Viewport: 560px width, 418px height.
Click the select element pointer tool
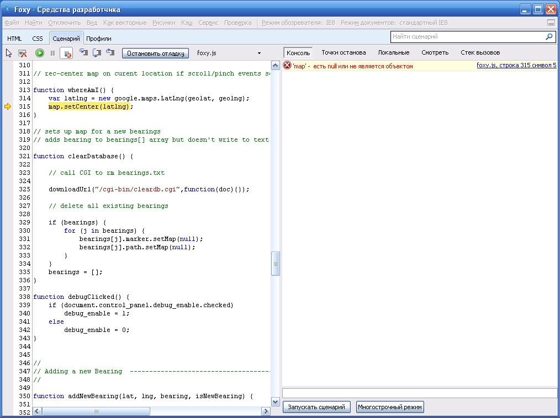pyautogui.click(x=9, y=53)
